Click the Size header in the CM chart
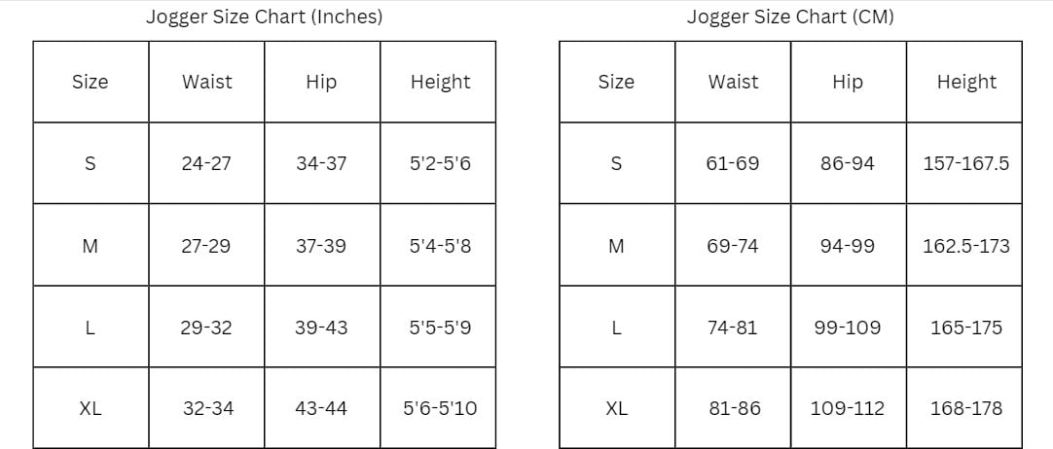The image size is (1053, 449). [617, 82]
